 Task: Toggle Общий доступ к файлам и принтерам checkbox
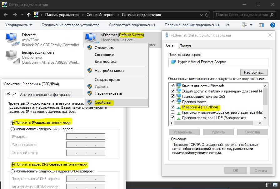172,91
